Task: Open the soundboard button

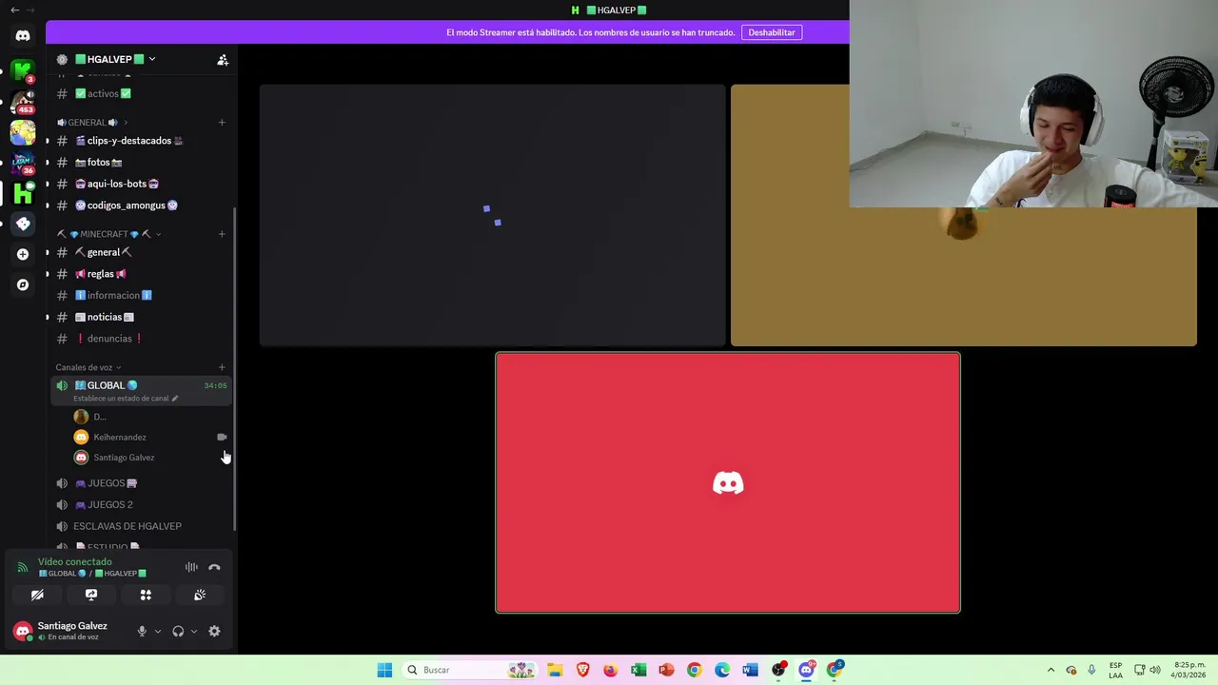Action: [200, 595]
